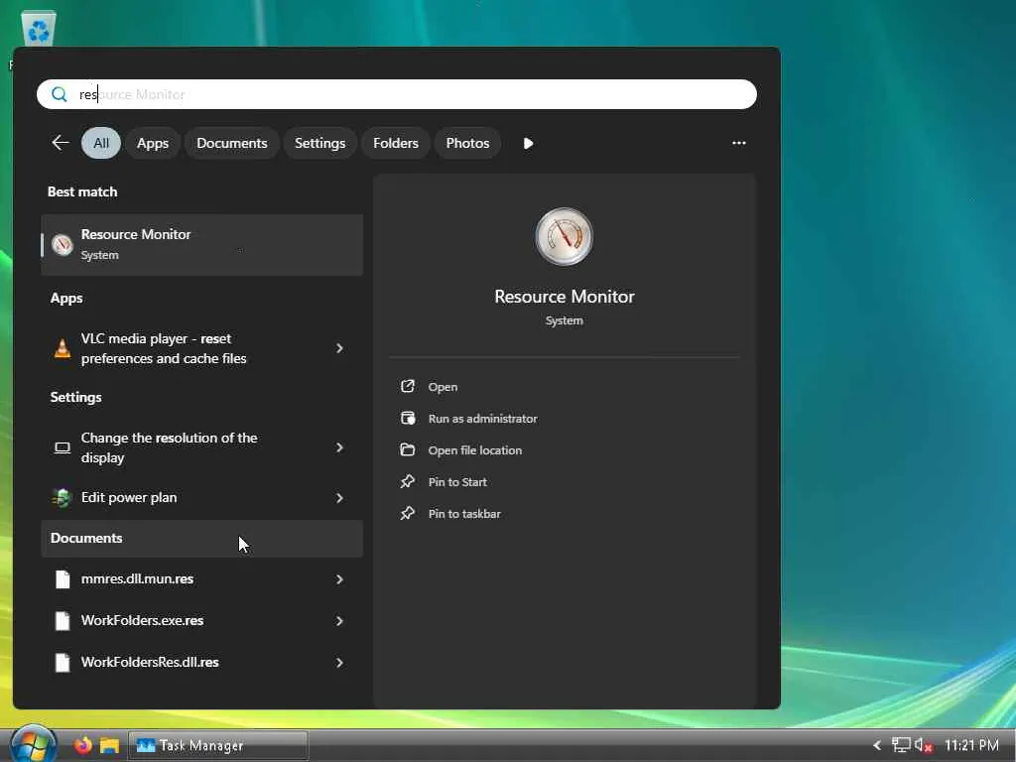The width and height of the screenshot is (1016, 762).
Task: Switch to Task Manager taskbar button
Action: 217,746
